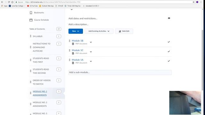
Task: Open the YouTube bookmark
Action: click(x=32, y=6)
